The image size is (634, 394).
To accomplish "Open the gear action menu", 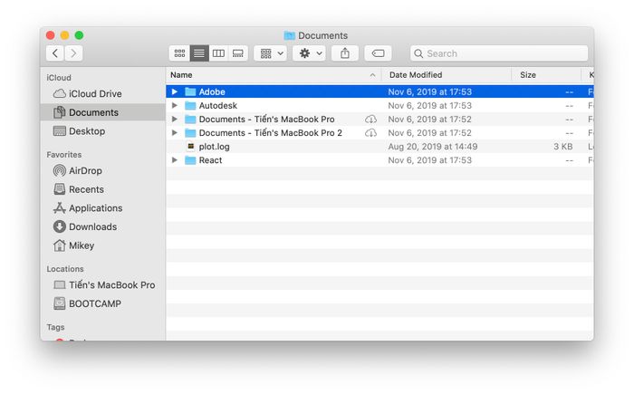I will [x=310, y=53].
